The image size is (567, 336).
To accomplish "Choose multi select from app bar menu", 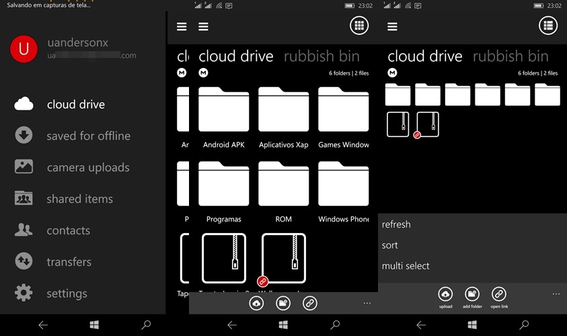I will pos(406,266).
